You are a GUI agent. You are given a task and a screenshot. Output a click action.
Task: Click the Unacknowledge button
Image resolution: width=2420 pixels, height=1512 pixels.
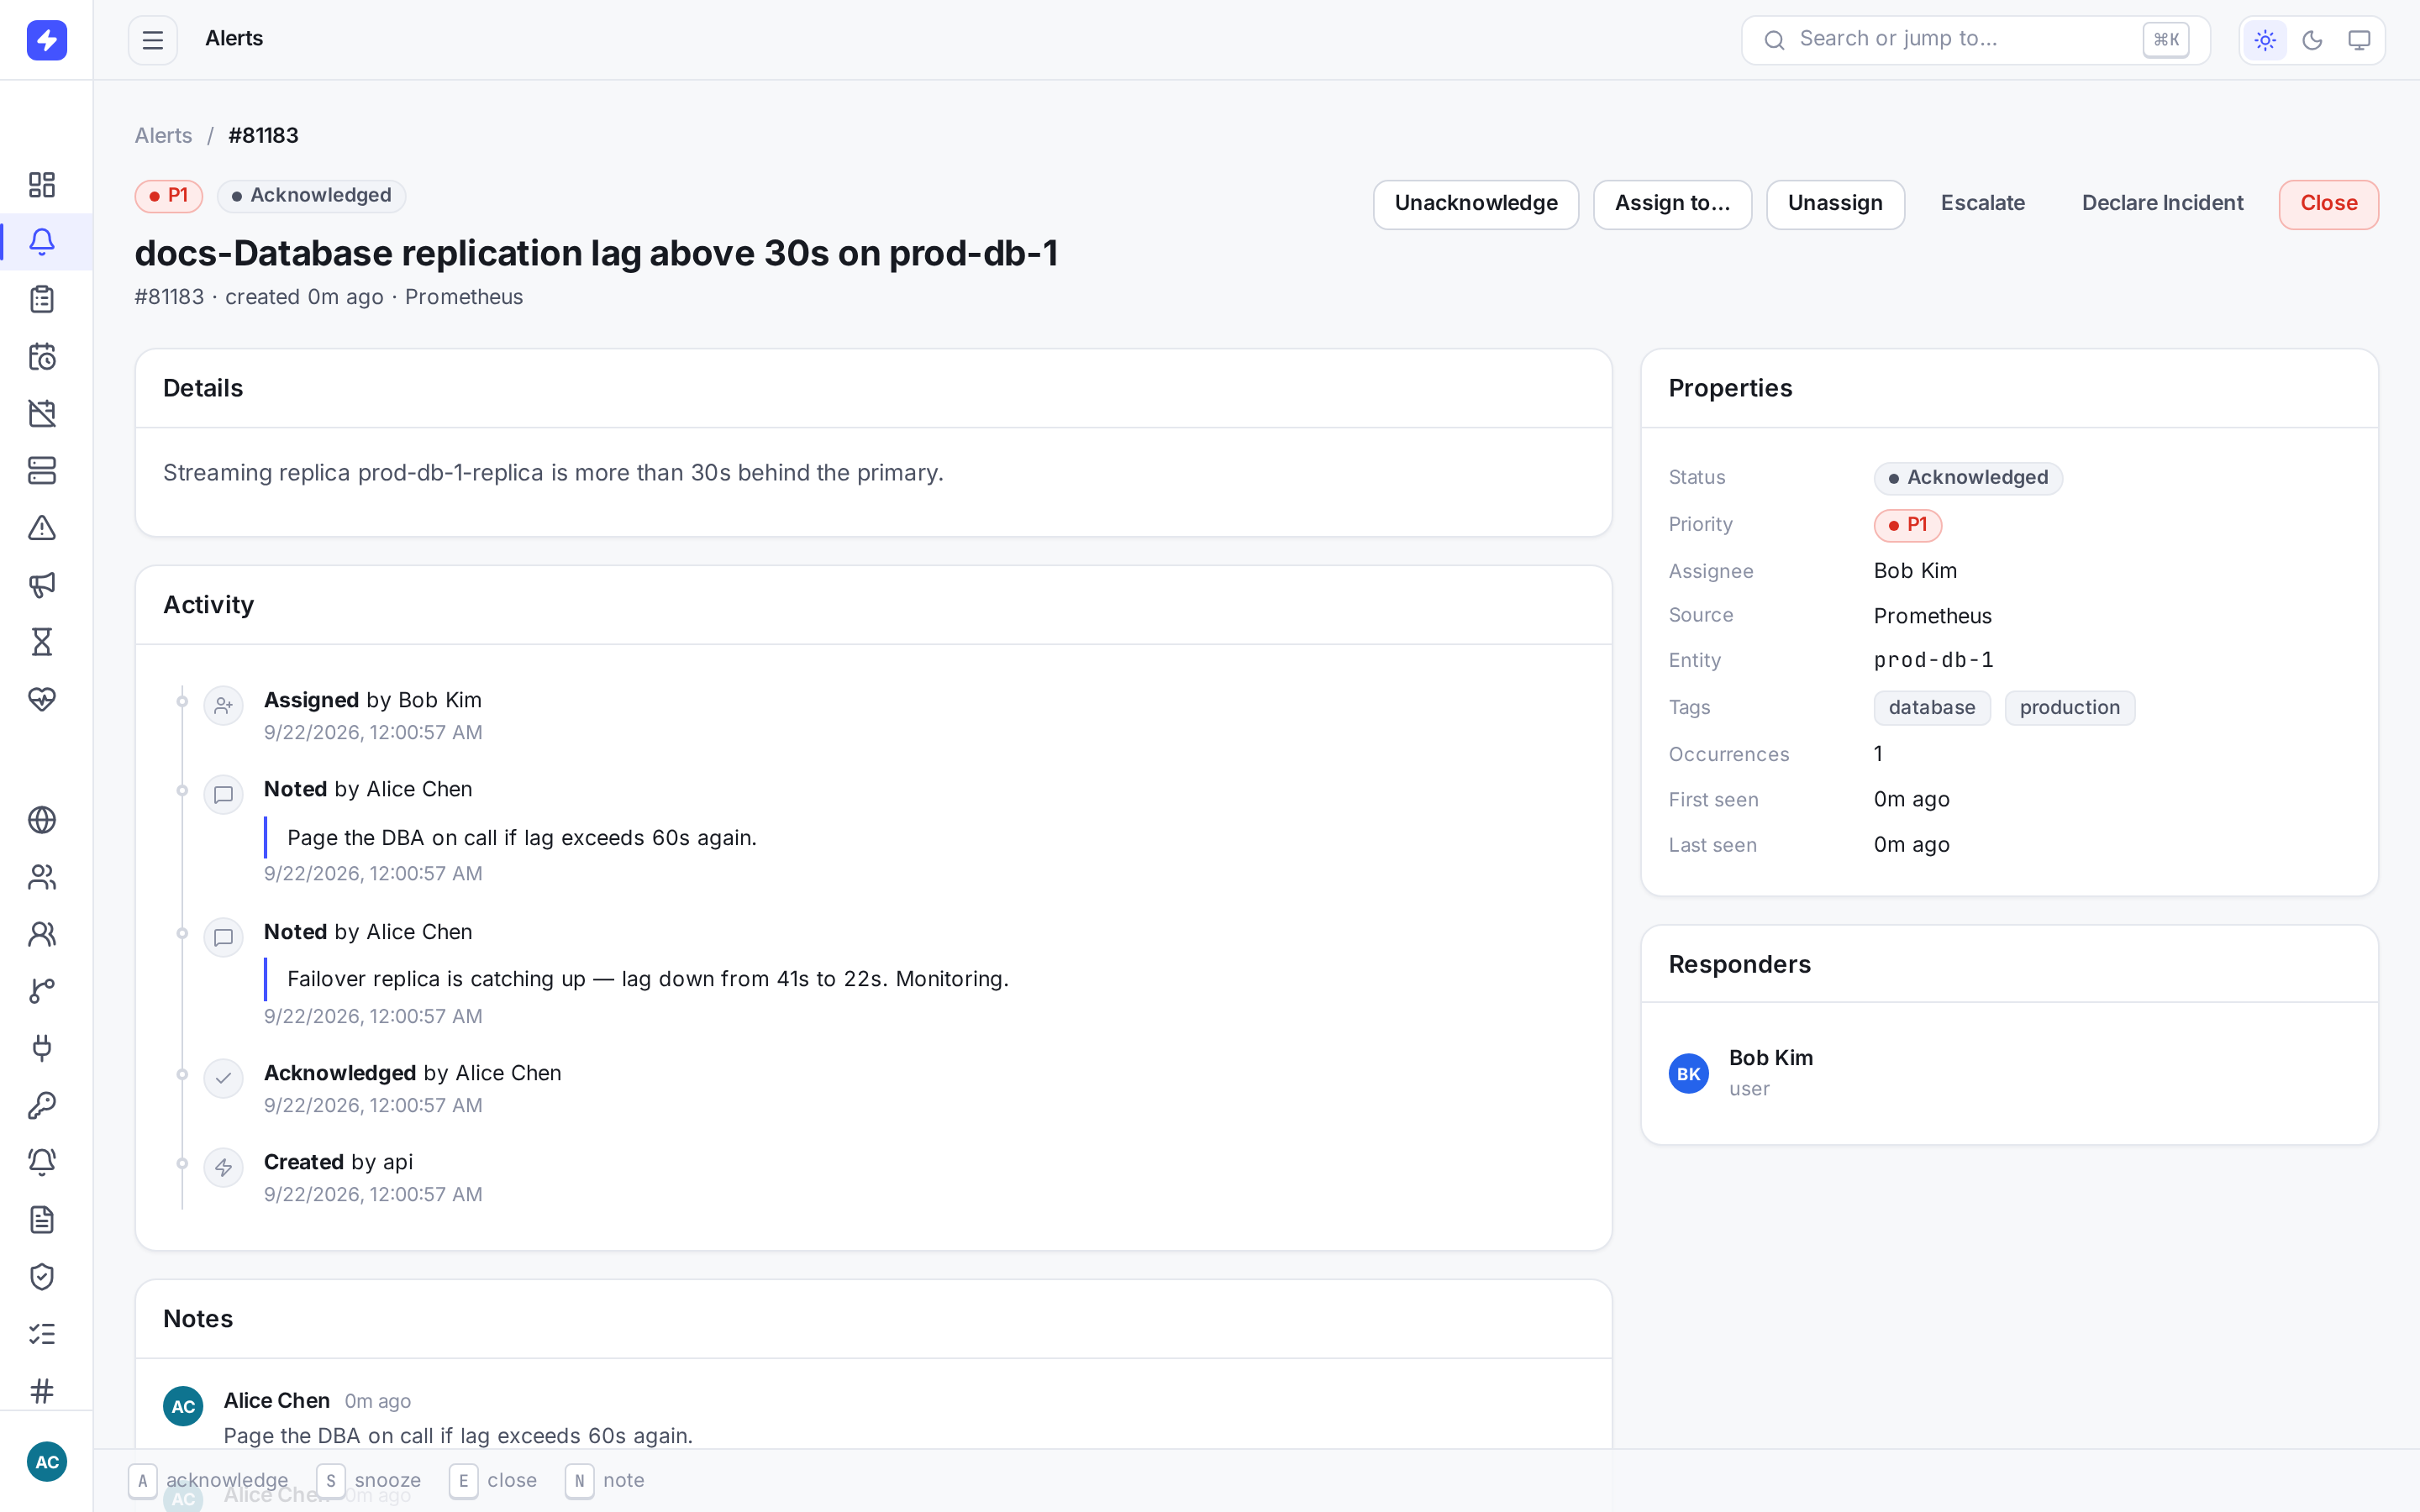coord(1475,204)
